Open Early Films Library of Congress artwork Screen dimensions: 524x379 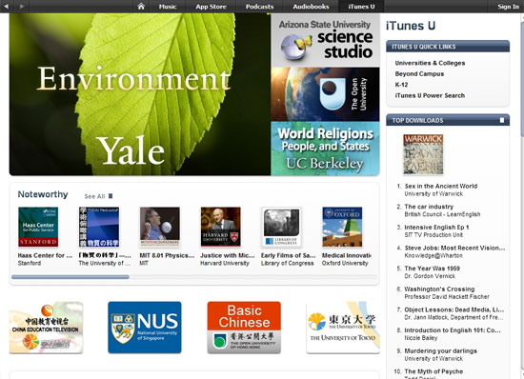(x=281, y=227)
